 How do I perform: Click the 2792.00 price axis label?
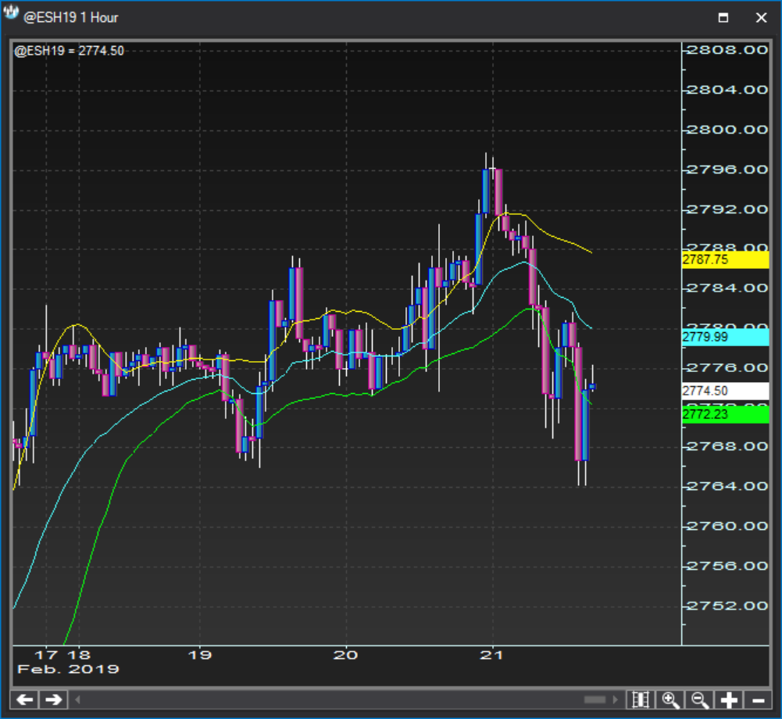727,209
